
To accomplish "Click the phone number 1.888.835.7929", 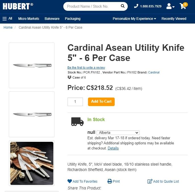I will click(x=150, y=6).
